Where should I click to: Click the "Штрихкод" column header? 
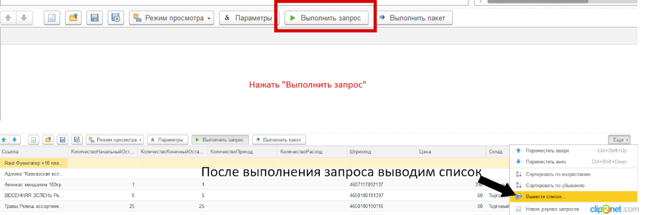pos(359,152)
